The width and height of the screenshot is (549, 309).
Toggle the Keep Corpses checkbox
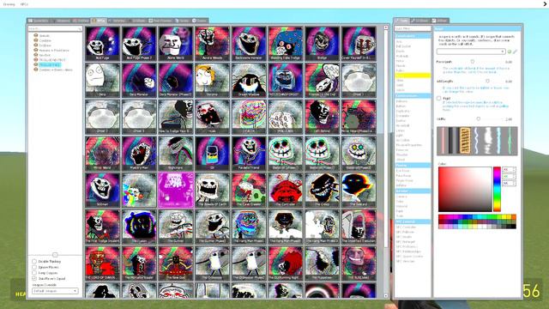(34, 273)
